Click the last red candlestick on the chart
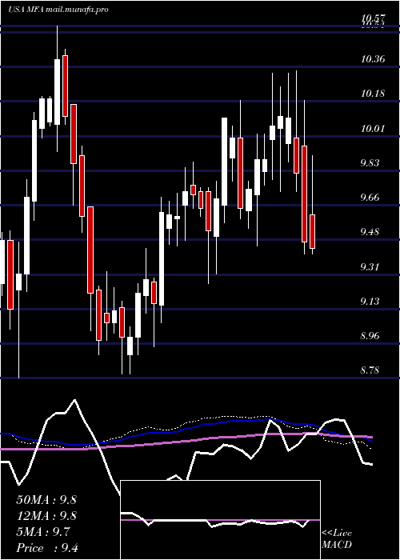 point(313,231)
